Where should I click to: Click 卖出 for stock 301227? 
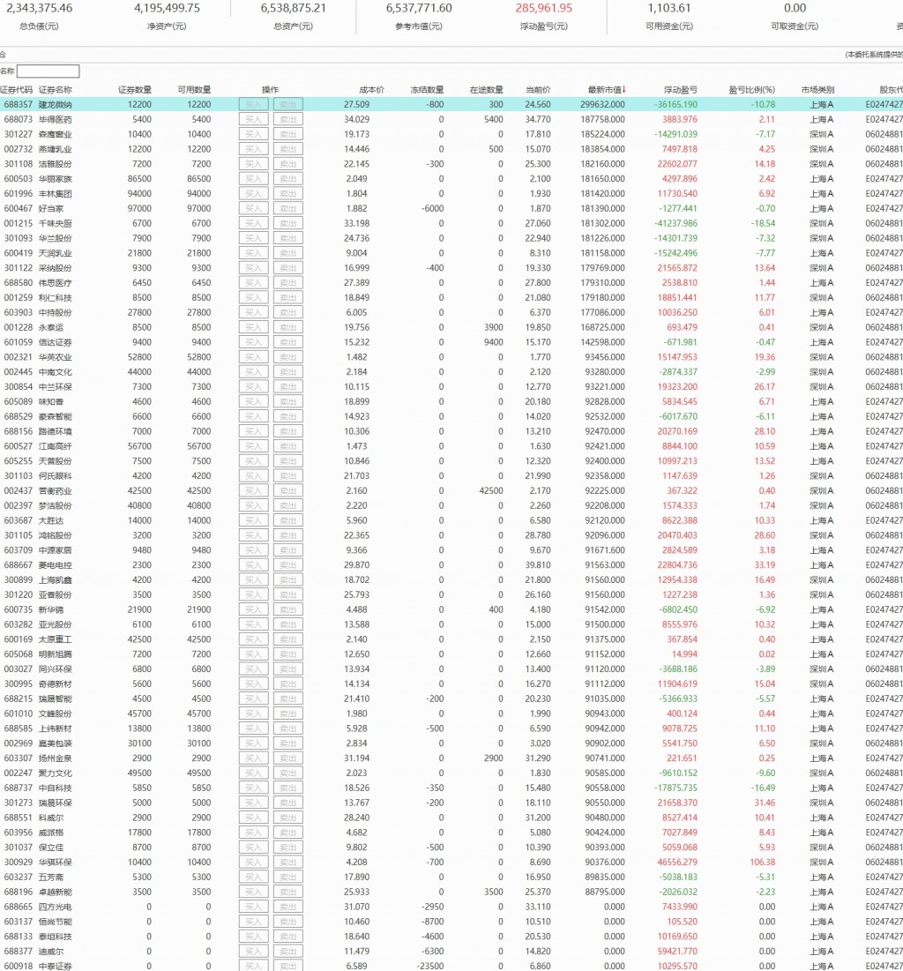click(x=288, y=134)
